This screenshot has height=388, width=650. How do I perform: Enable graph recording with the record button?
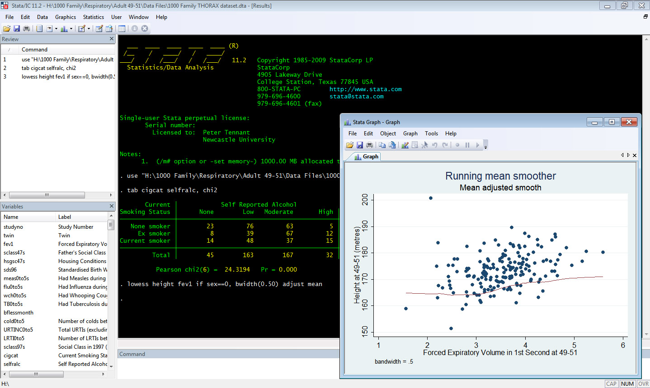(457, 145)
